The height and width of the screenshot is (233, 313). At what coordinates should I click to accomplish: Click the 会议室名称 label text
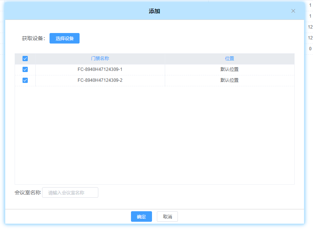[27, 193]
